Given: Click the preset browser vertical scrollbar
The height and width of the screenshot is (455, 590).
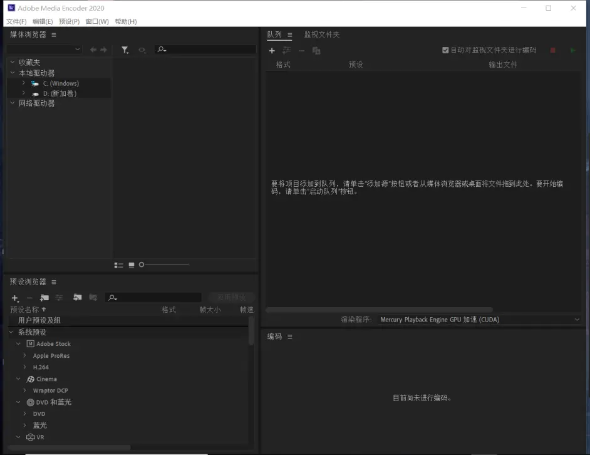Looking at the screenshot, I should [x=251, y=331].
